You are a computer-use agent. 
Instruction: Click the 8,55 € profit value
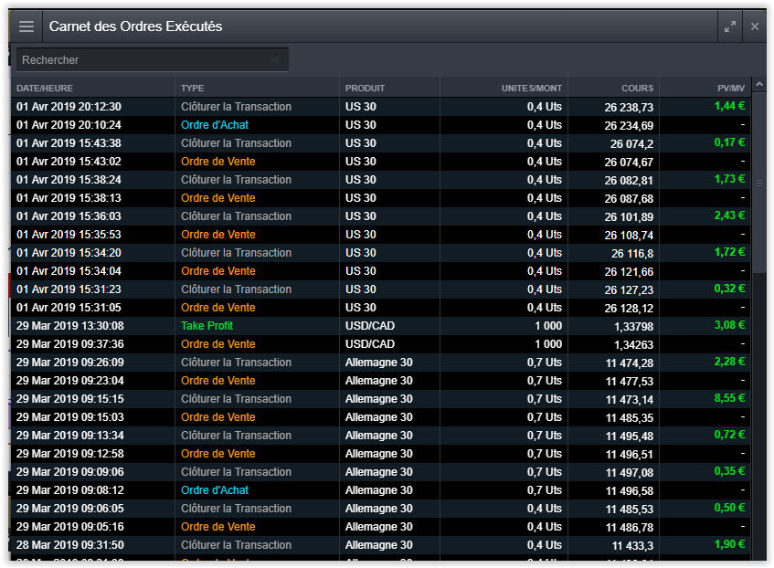coord(729,398)
